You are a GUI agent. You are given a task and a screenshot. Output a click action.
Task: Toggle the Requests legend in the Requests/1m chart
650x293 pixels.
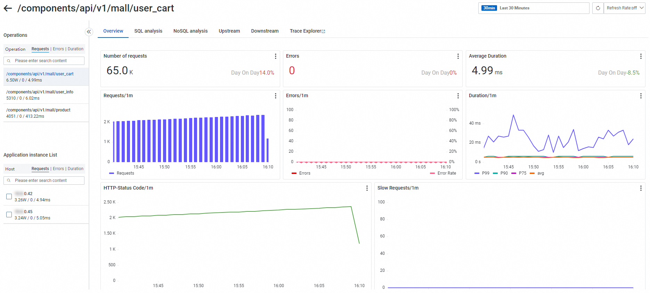tap(122, 173)
